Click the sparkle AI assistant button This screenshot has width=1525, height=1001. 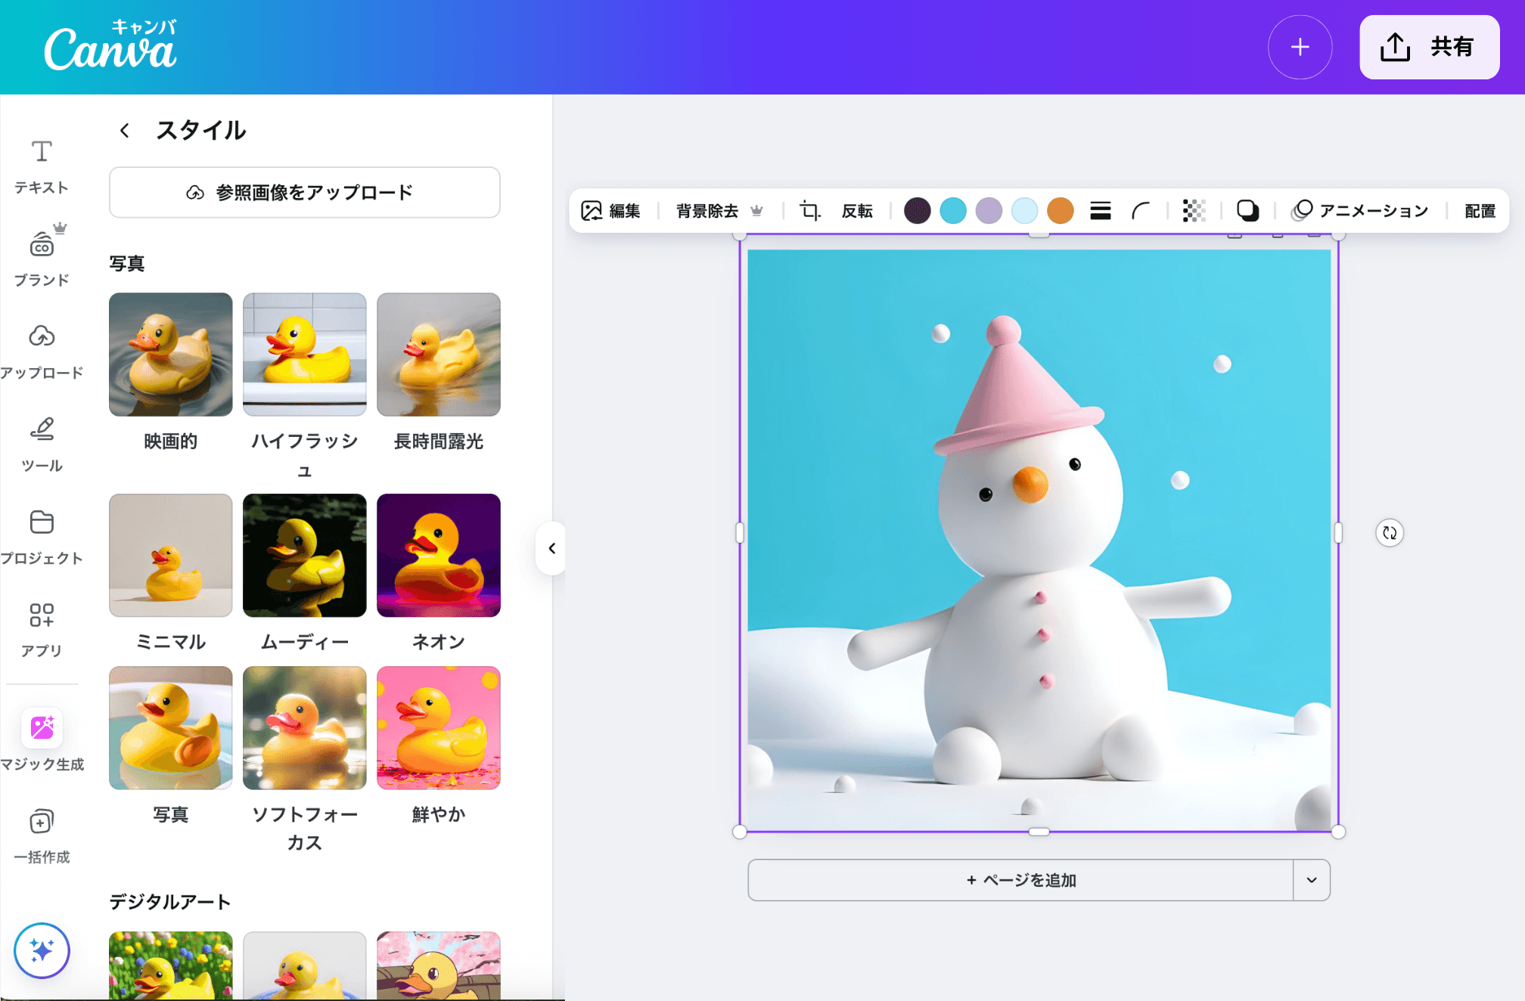(42, 950)
